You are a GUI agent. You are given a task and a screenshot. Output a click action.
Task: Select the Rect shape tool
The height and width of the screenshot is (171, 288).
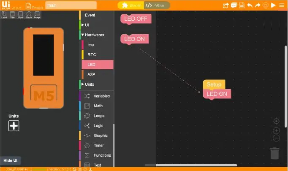(x=21, y=15)
